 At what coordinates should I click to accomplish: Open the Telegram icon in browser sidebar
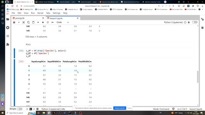click(x=3, y=96)
